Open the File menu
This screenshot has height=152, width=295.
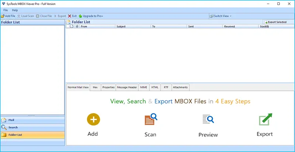6,10
